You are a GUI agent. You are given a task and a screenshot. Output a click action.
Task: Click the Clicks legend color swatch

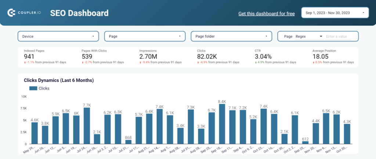pos(33,88)
